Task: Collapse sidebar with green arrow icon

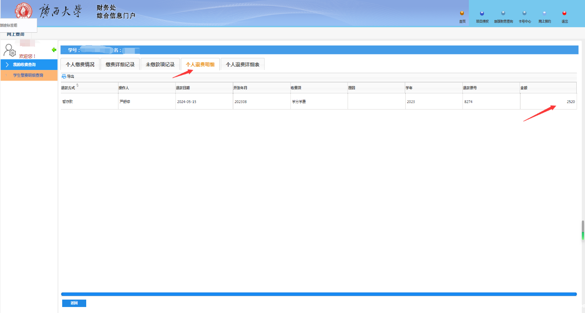Action: (54, 50)
